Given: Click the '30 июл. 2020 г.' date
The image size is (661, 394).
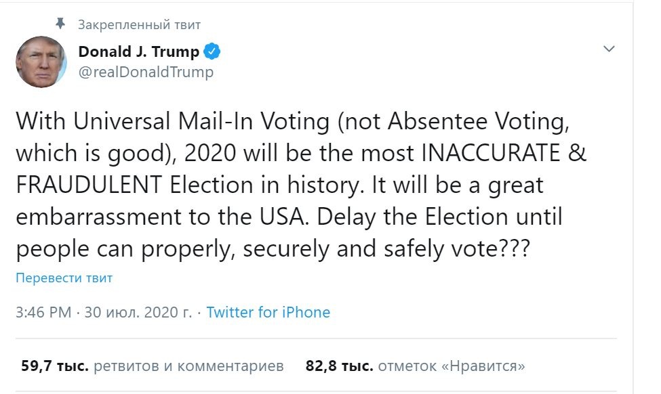Looking at the screenshot, I should [138, 312].
